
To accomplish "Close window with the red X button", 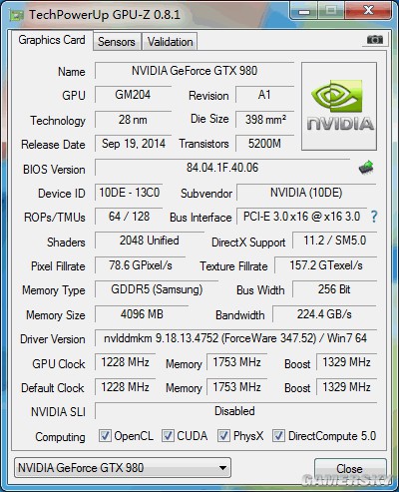I will (x=368, y=11).
